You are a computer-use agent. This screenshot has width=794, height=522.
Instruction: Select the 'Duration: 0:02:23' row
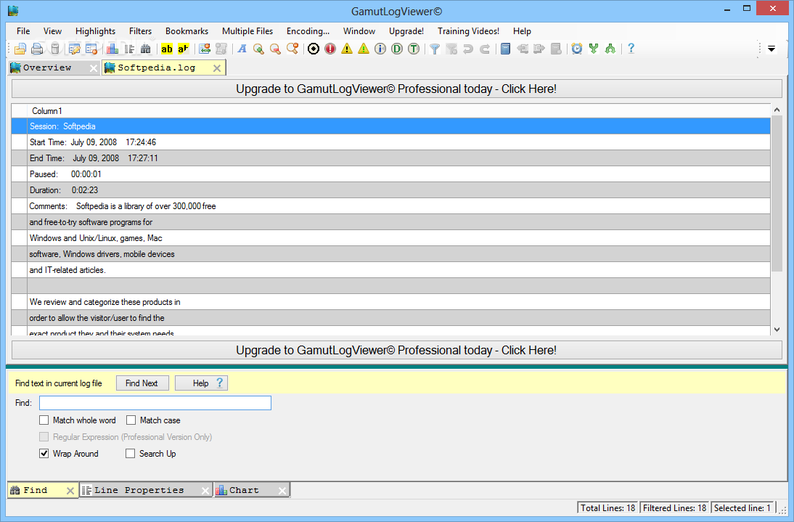391,190
